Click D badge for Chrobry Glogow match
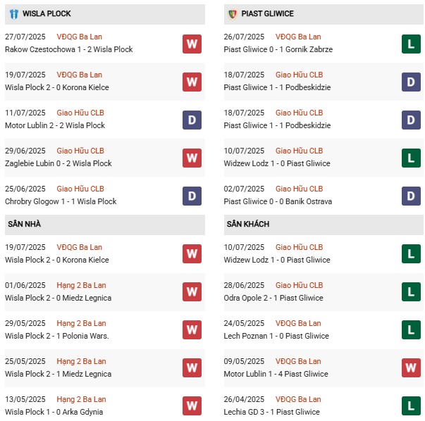 point(192,196)
